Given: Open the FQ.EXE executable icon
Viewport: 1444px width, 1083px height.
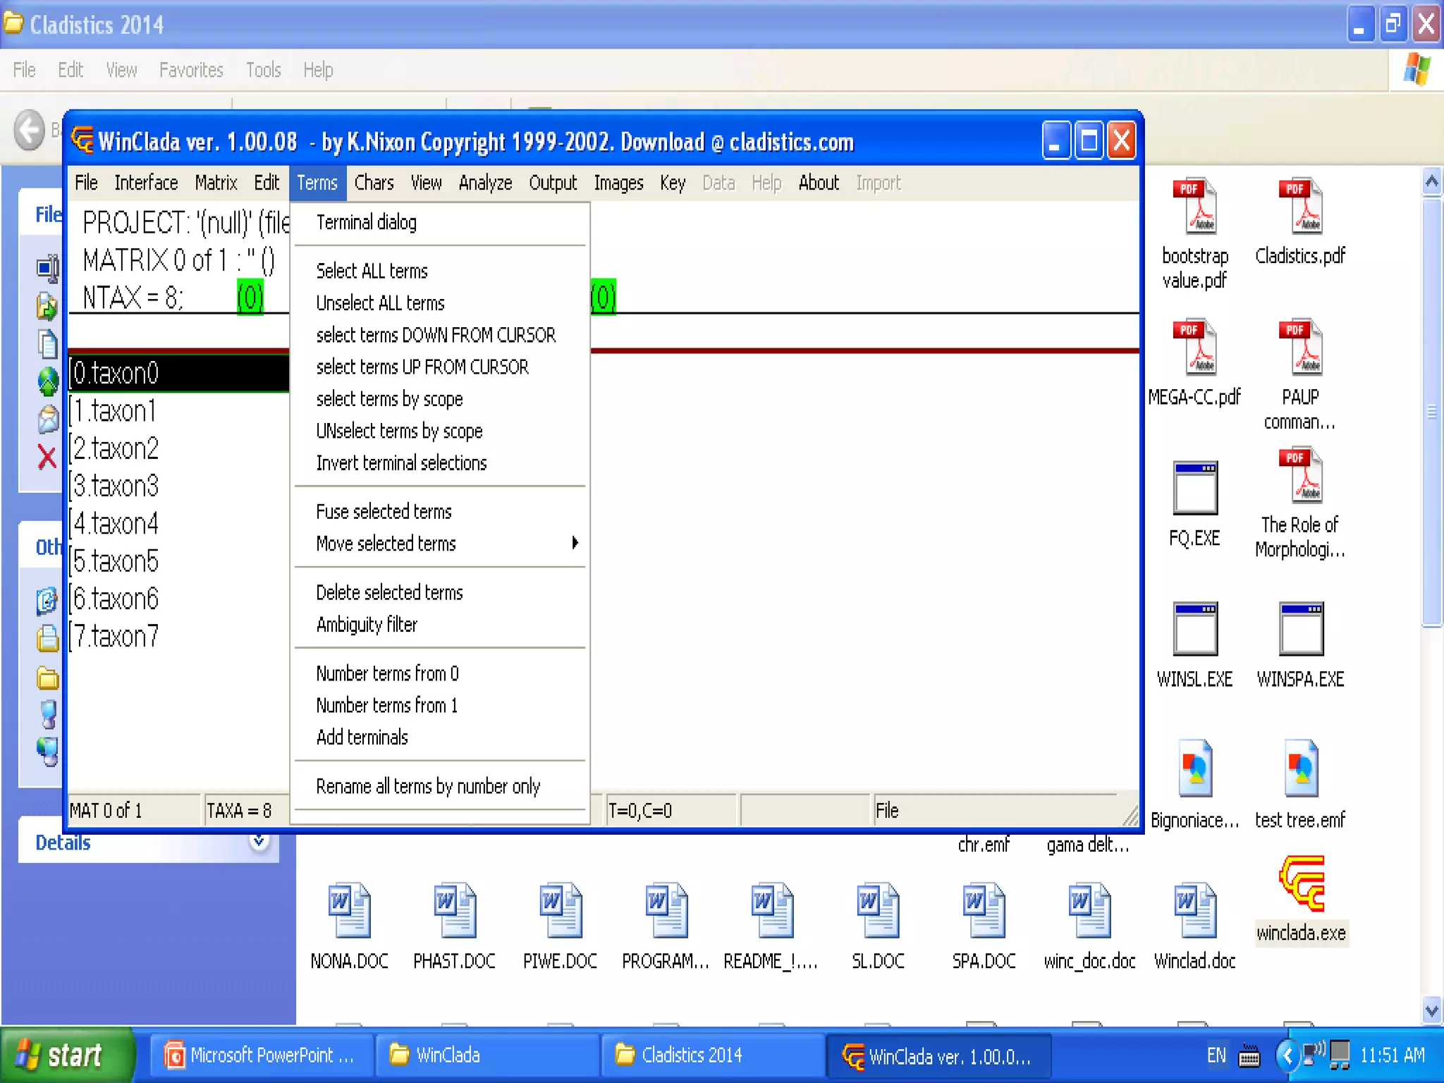Looking at the screenshot, I should point(1194,488).
